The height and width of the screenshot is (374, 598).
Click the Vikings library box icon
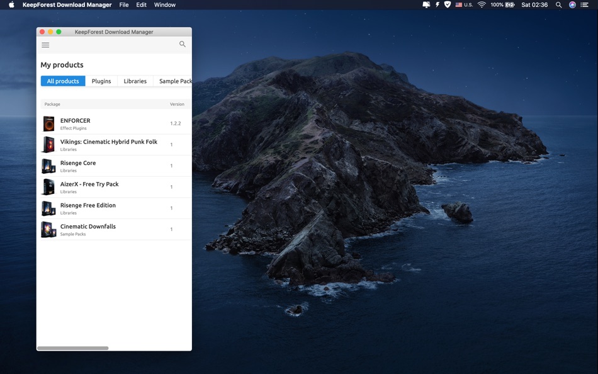[x=48, y=145]
